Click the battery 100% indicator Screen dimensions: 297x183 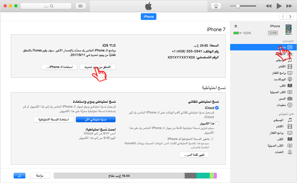click(x=242, y=33)
